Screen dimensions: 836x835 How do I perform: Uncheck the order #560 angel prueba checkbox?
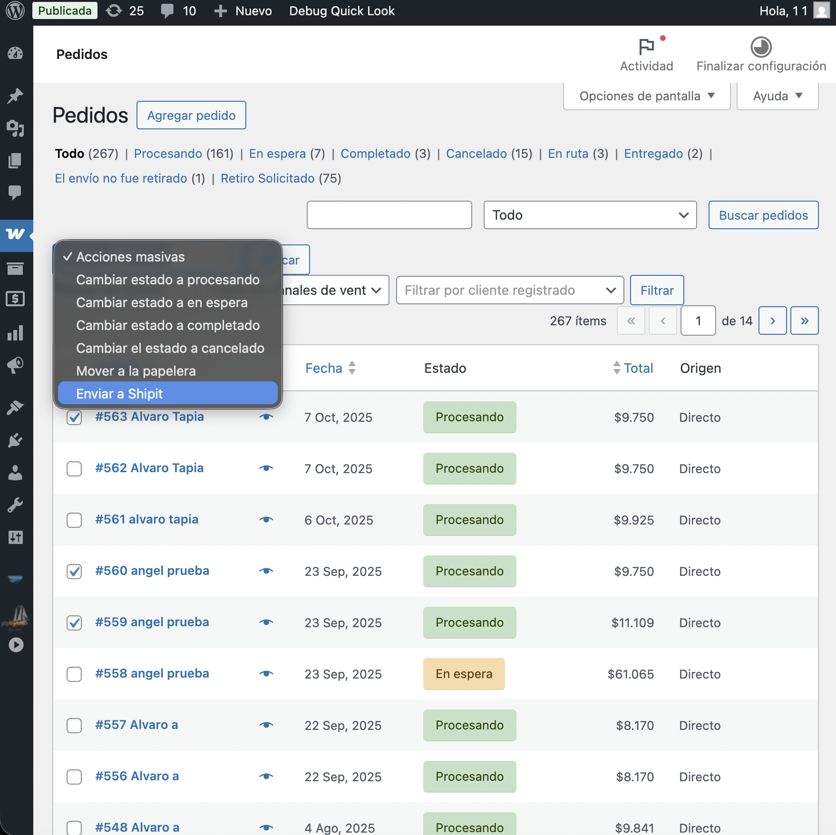click(x=74, y=571)
